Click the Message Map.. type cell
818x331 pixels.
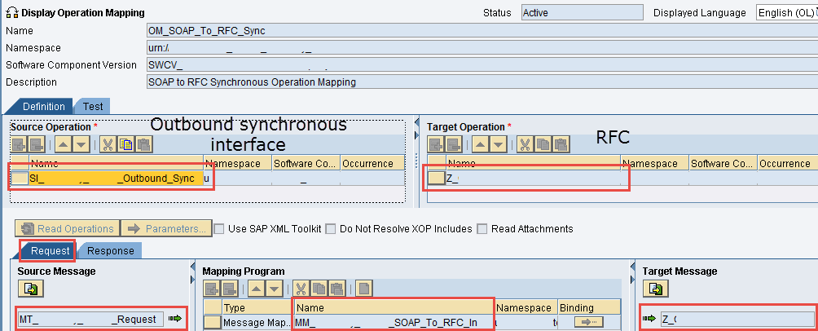257,323
